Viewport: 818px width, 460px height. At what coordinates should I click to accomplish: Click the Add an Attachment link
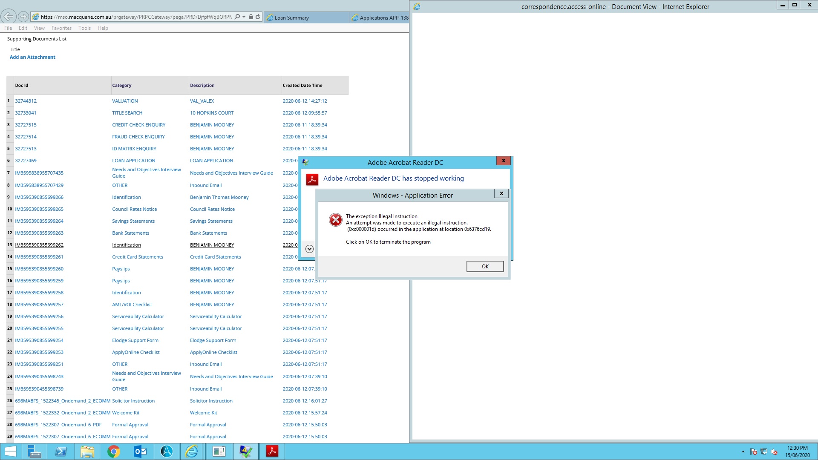(33, 57)
